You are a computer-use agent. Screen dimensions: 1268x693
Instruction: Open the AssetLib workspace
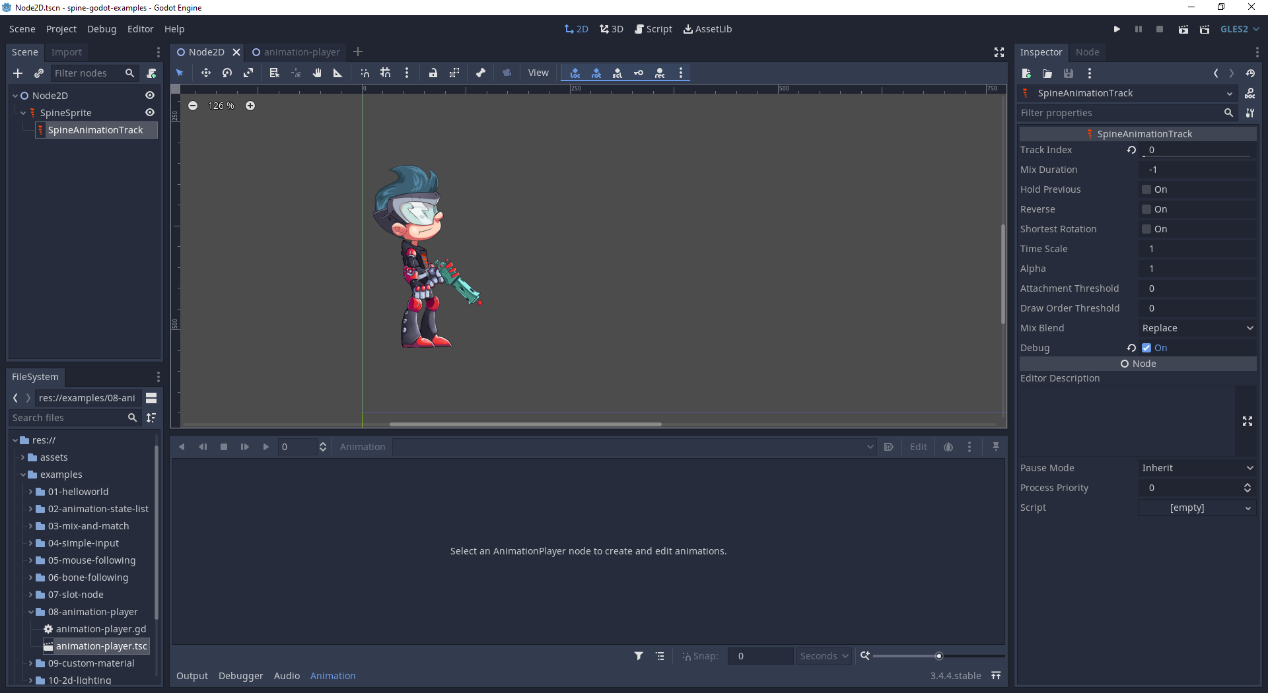click(707, 29)
